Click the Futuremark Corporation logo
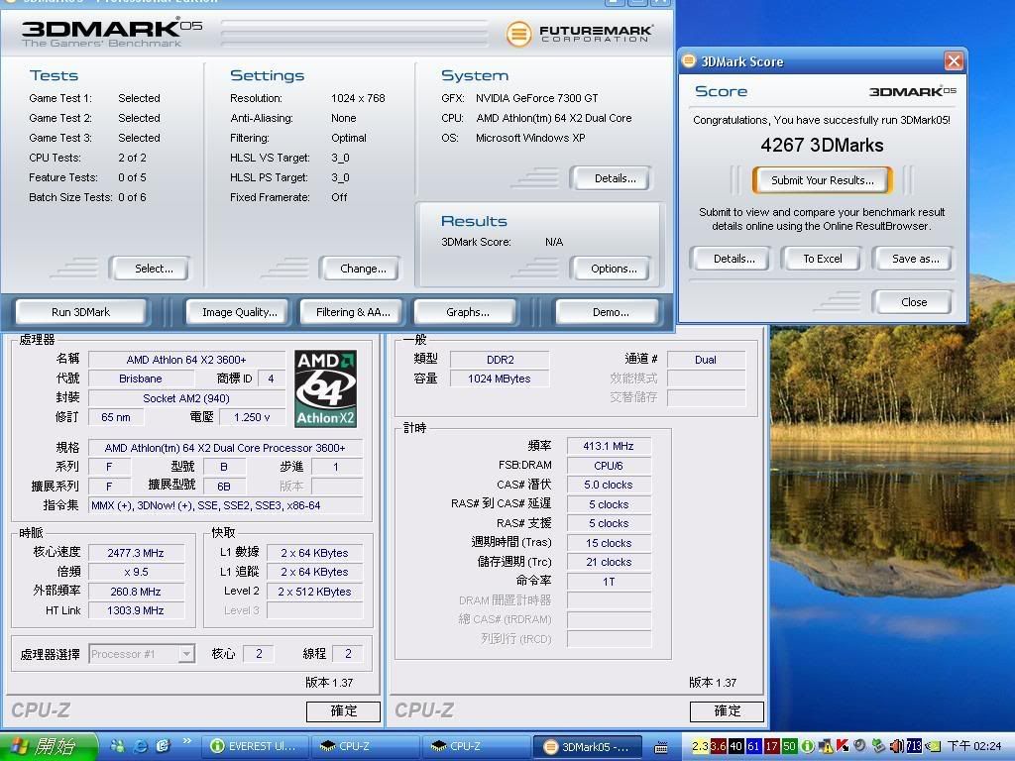1015x761 pixels. coord(579,33)
